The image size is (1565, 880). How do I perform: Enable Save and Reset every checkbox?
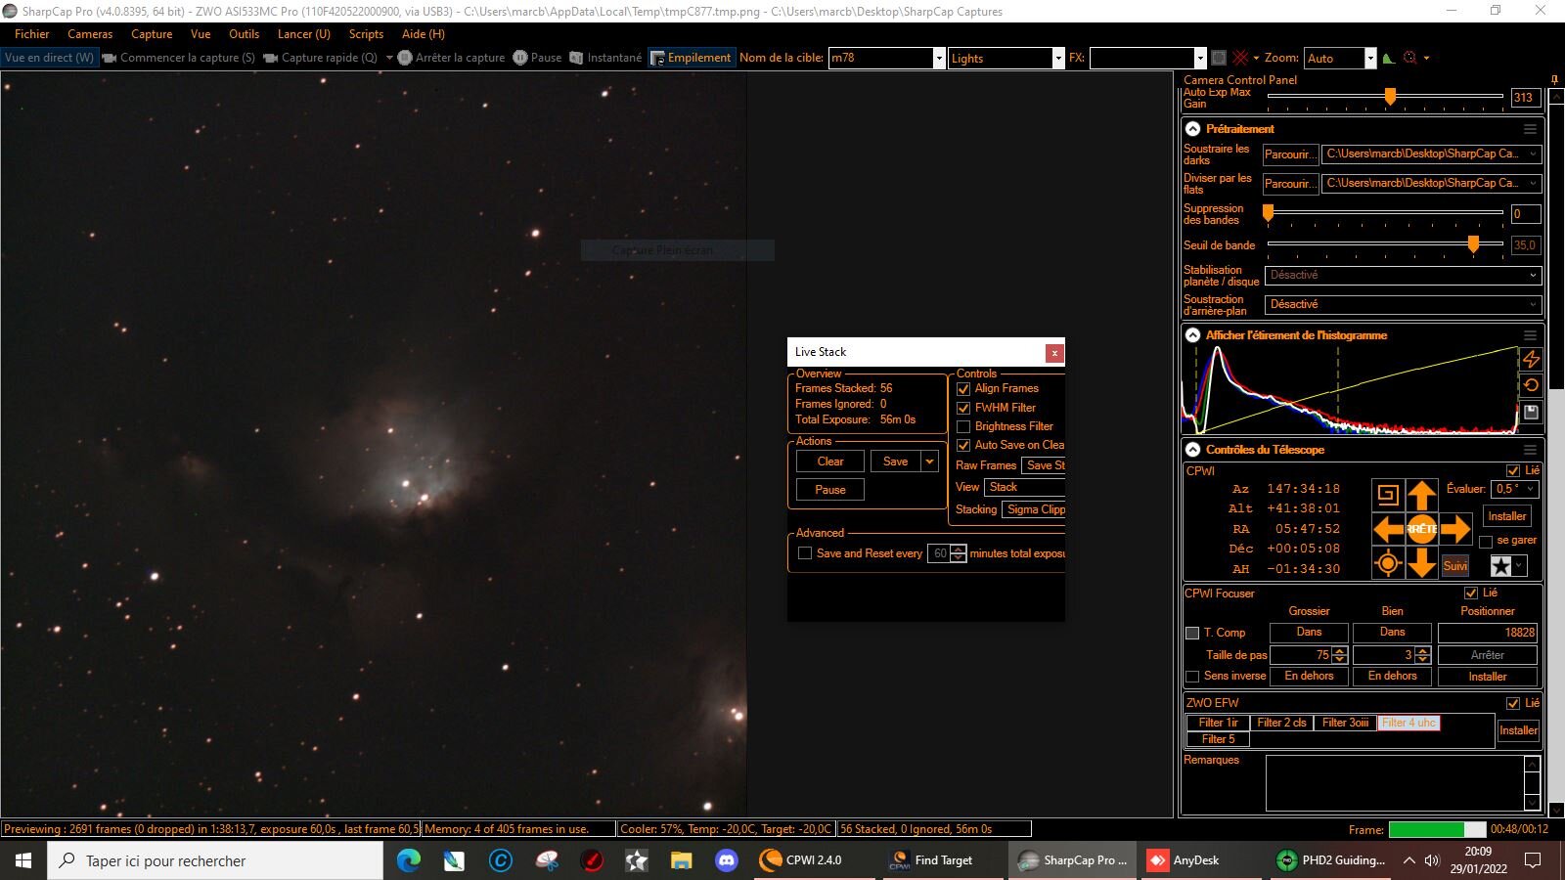tap(805, 553)
